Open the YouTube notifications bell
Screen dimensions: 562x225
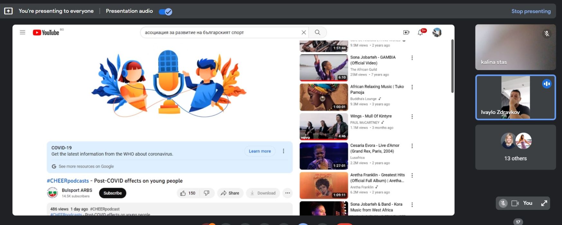pos(421,32)
